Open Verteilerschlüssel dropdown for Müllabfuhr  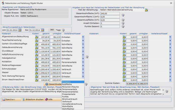click(x=83, y=62)
